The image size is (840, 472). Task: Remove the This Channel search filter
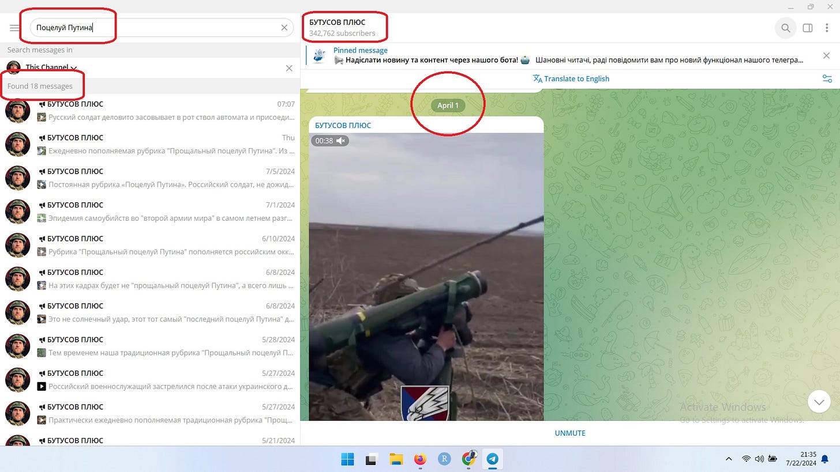289,68
